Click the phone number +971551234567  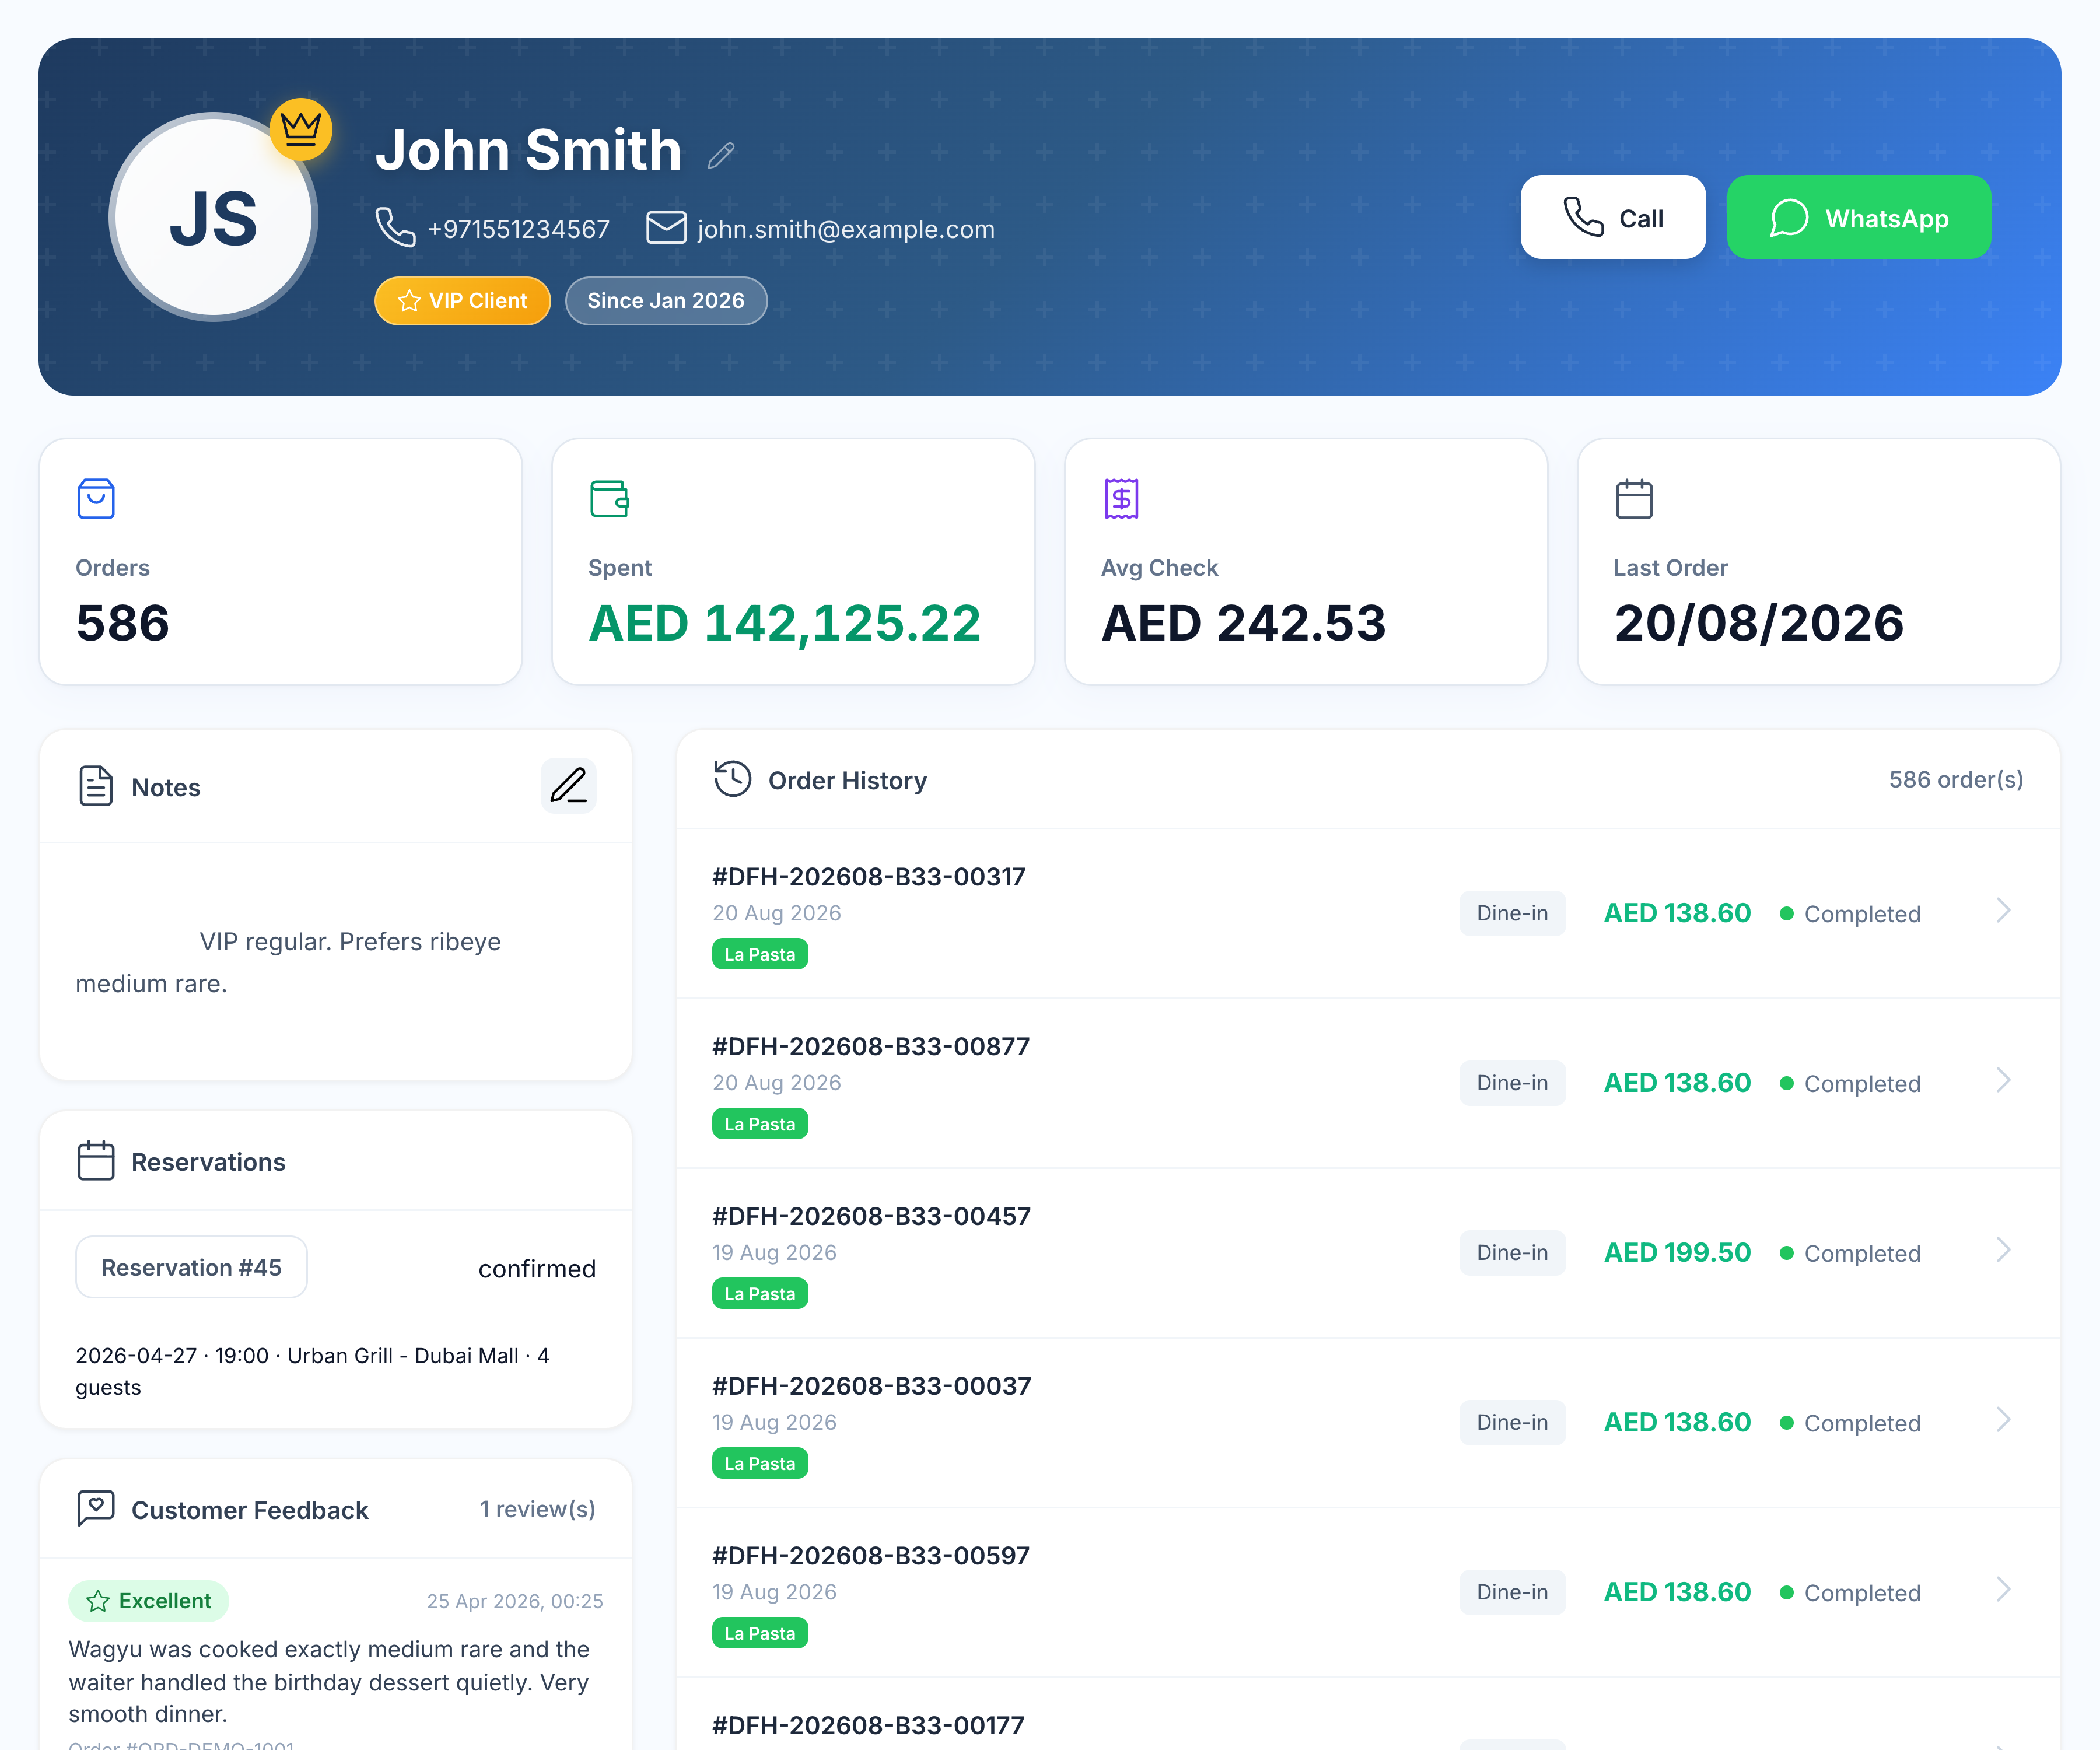click(518, 229)
